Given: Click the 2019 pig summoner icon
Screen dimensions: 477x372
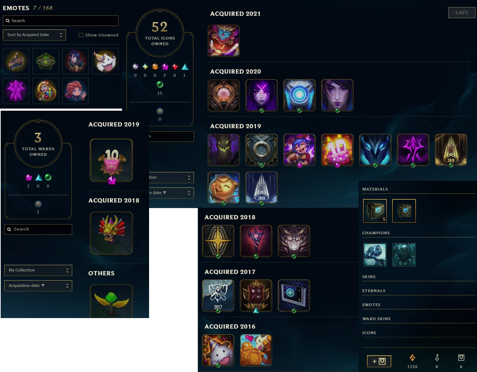Looking at the screenshot, I should click(x=224, y=187).
